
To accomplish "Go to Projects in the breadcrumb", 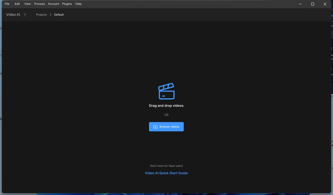I will click(x=41, y=15).
